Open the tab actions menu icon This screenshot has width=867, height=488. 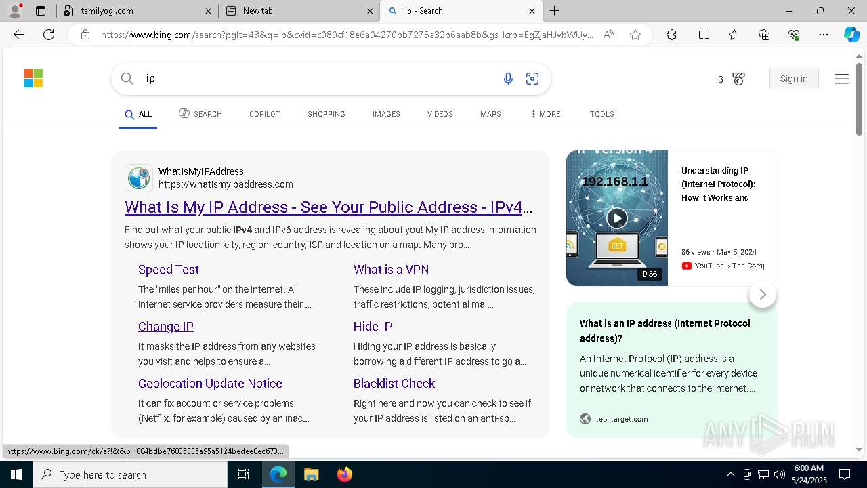click(x=41, y=11)
